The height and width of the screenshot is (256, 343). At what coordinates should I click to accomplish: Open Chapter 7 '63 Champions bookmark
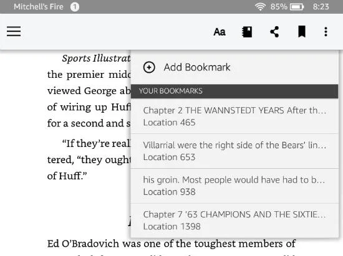point(234,220)
